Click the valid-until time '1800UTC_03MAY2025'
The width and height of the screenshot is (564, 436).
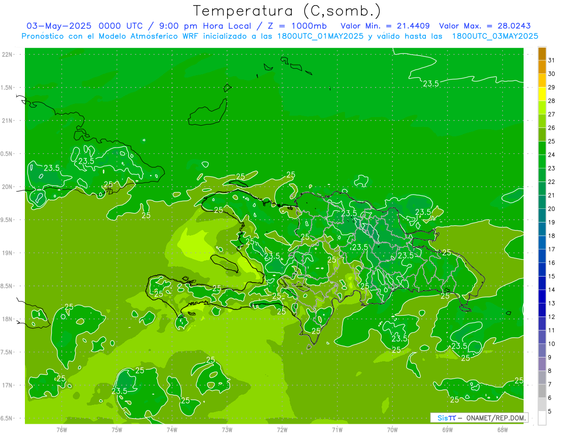point(495,36)
